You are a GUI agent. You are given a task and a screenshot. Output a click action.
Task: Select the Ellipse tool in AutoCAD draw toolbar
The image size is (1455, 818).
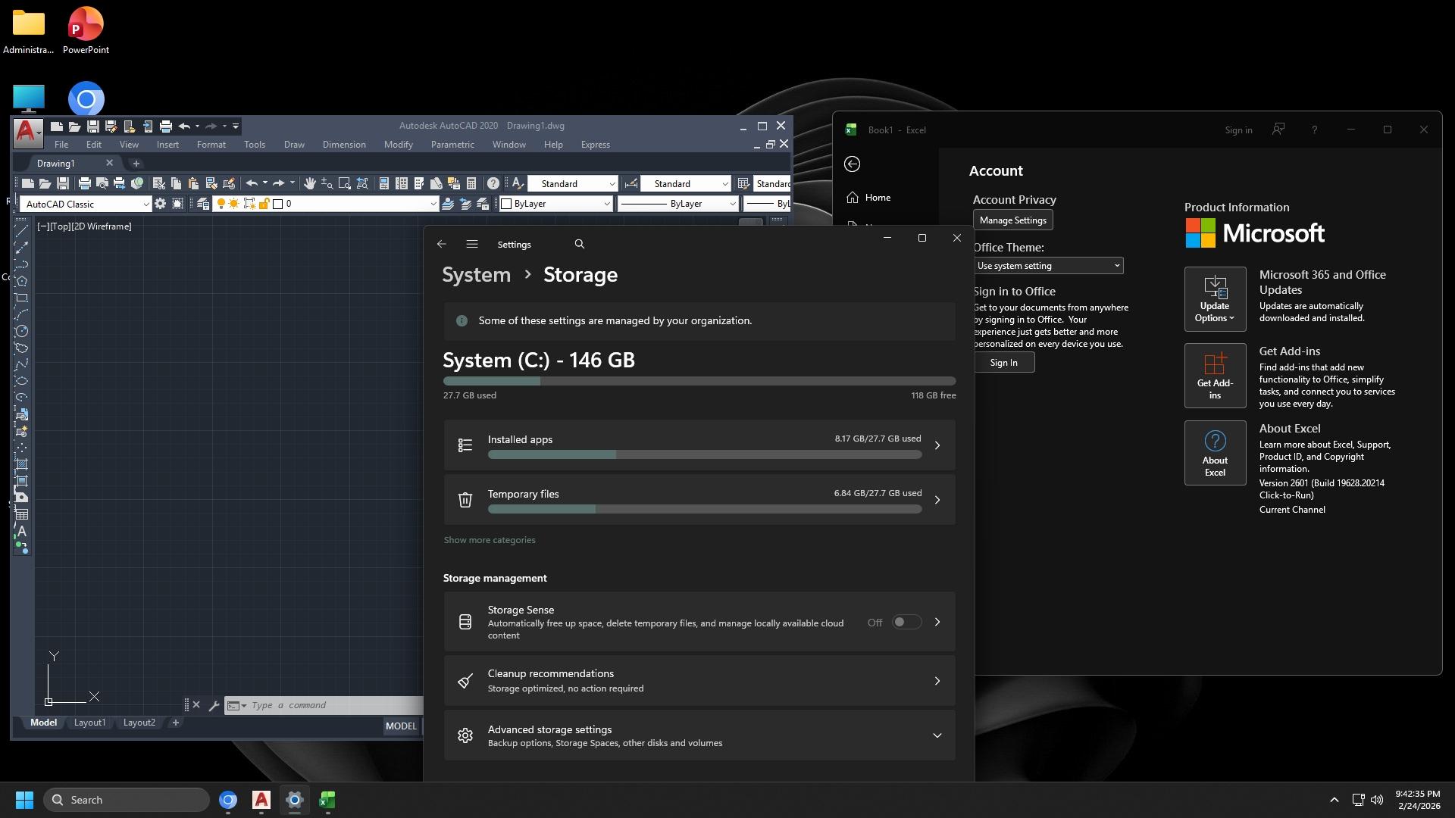pos(22,381)
